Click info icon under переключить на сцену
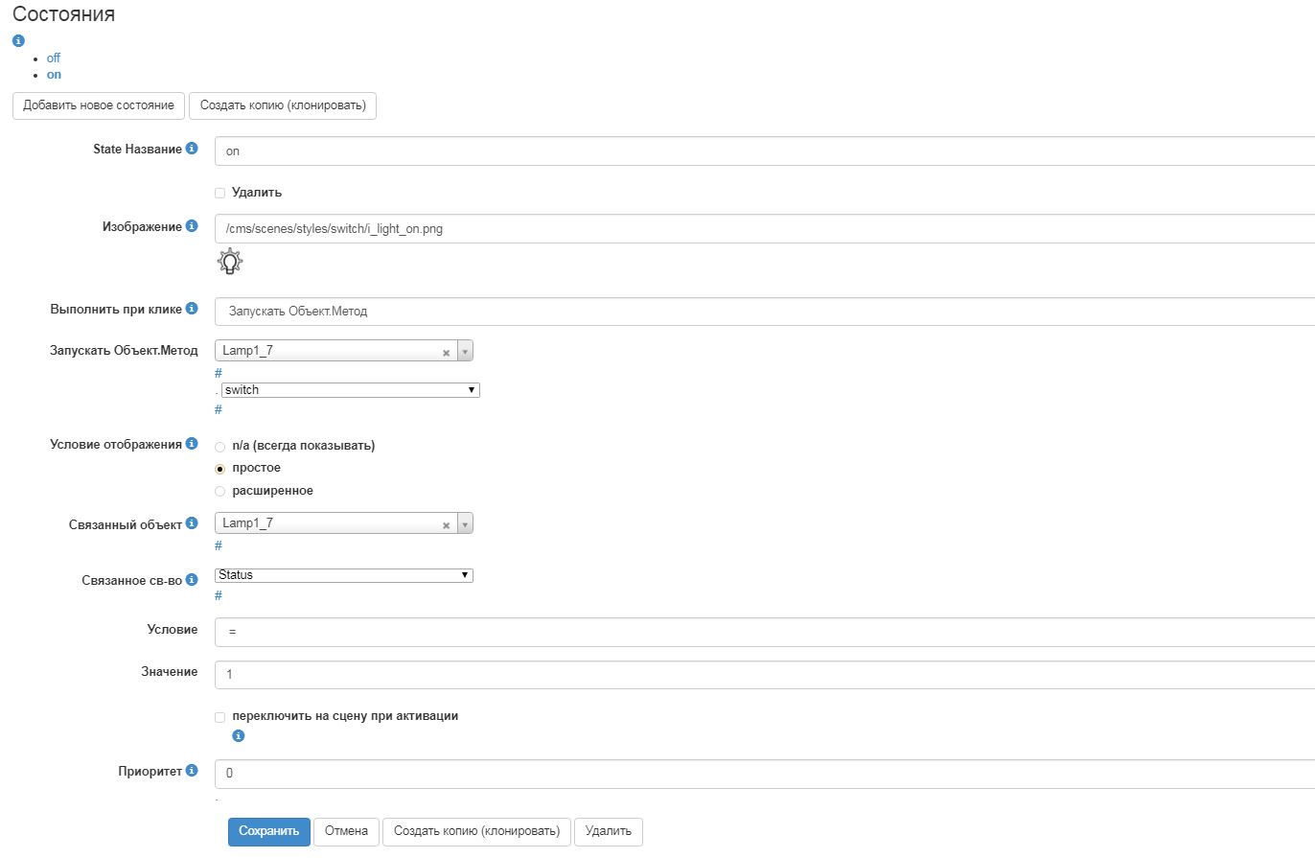 pos(239,736)
